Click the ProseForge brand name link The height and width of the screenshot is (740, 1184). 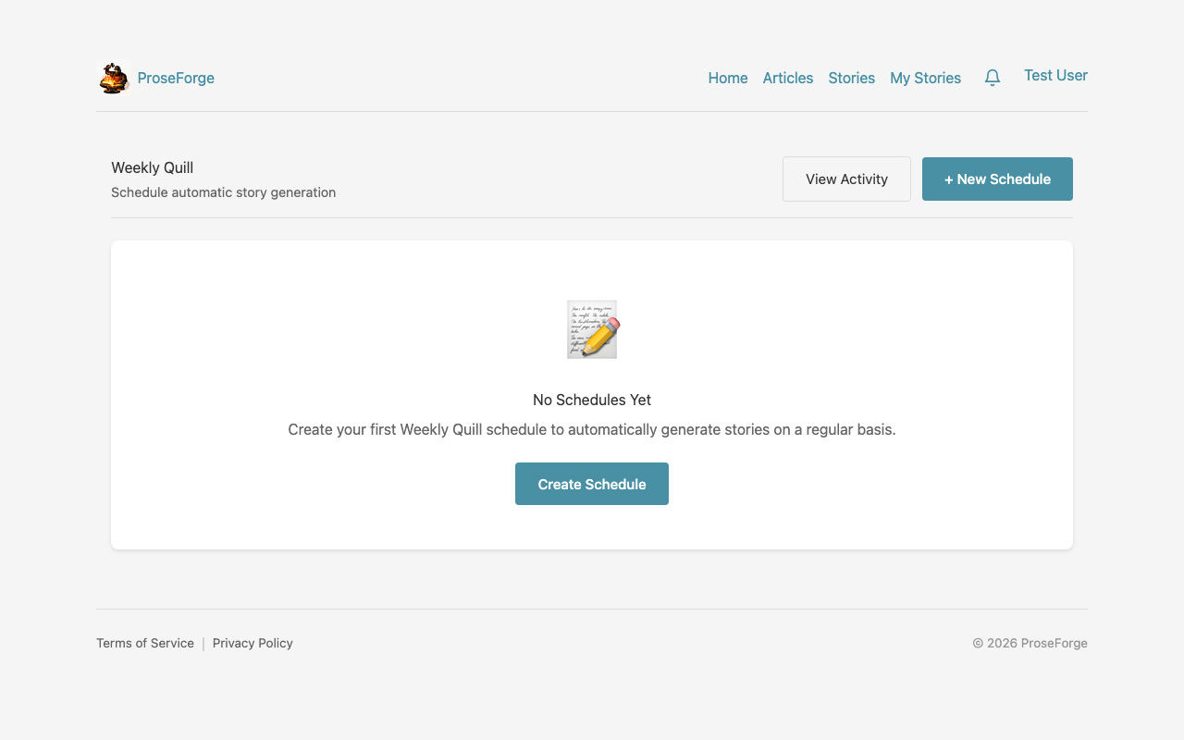tap(176, 79)
